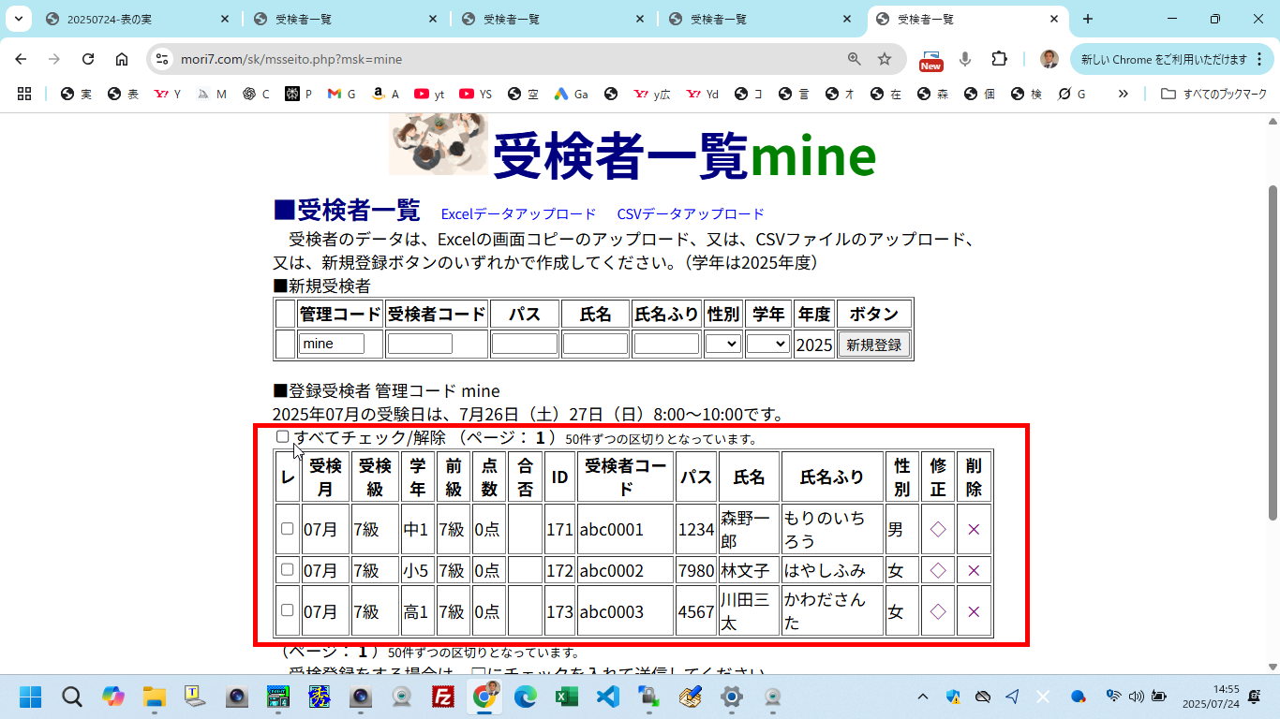Click the page vertical scrollbar
Screen dimensions: 1280x719
point(1273,351)
